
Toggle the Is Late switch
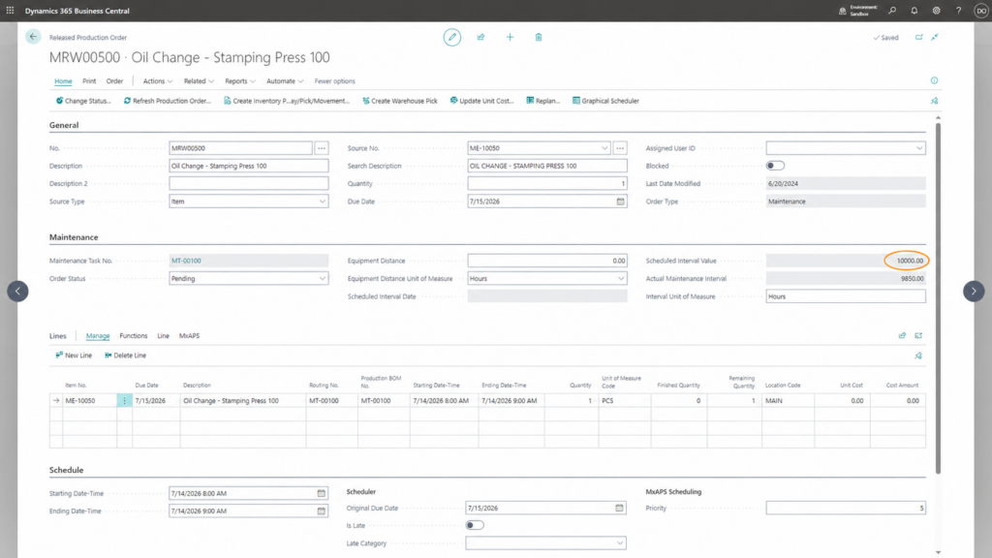[475, 525]
